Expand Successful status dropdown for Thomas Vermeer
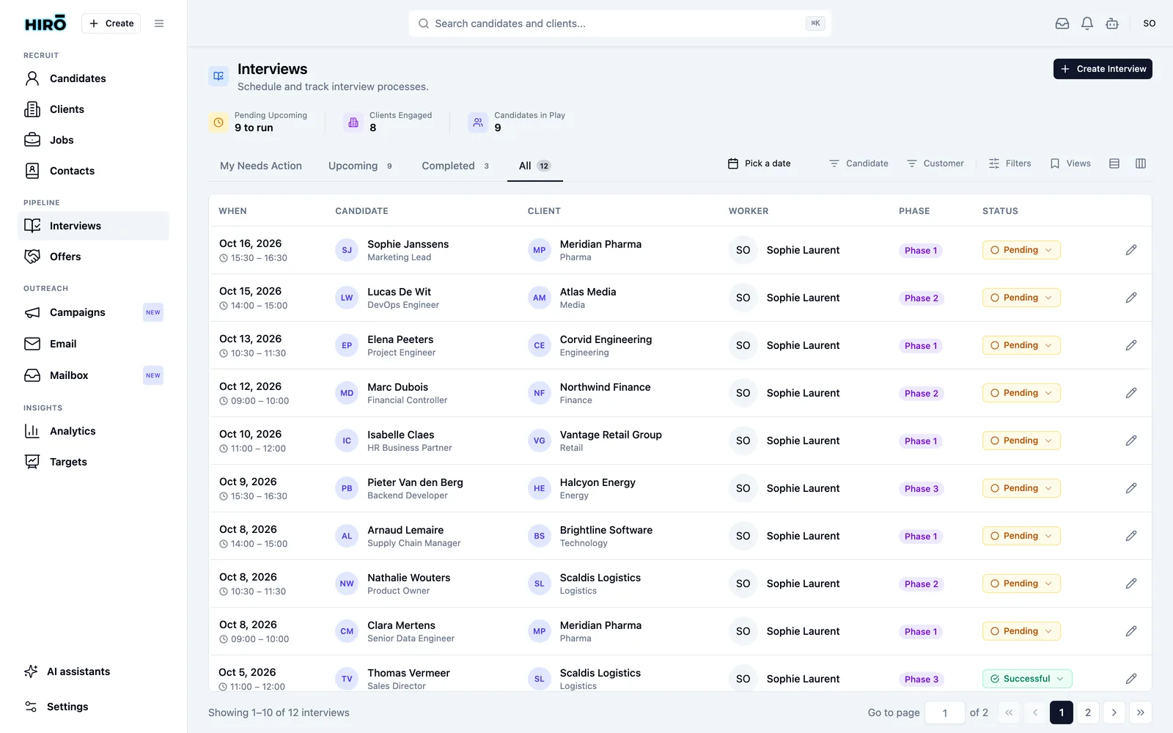Screen dimensions: 1173x733 pyautogui.click(x=1027, y=679)
